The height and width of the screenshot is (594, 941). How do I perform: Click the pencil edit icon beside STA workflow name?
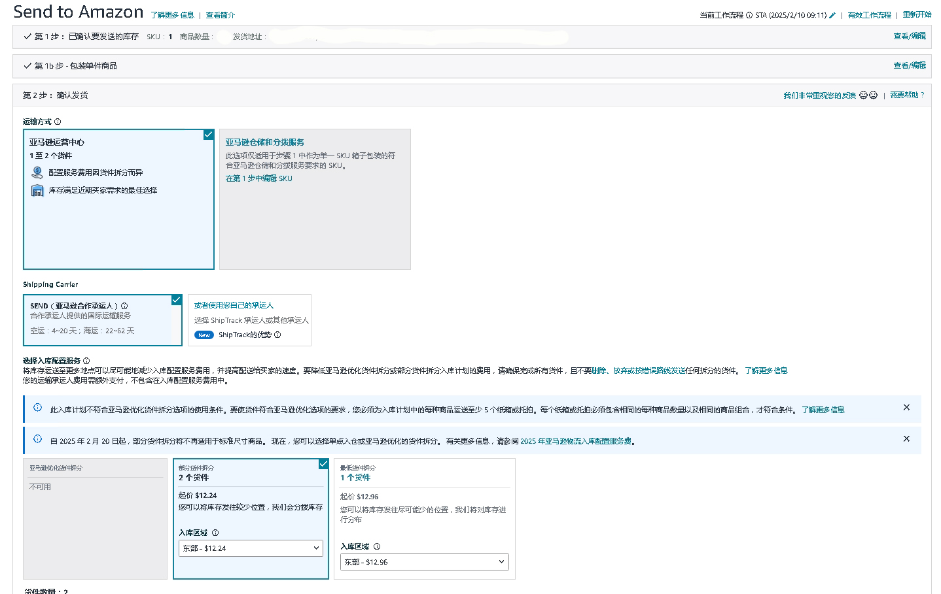tap(832, 15)
